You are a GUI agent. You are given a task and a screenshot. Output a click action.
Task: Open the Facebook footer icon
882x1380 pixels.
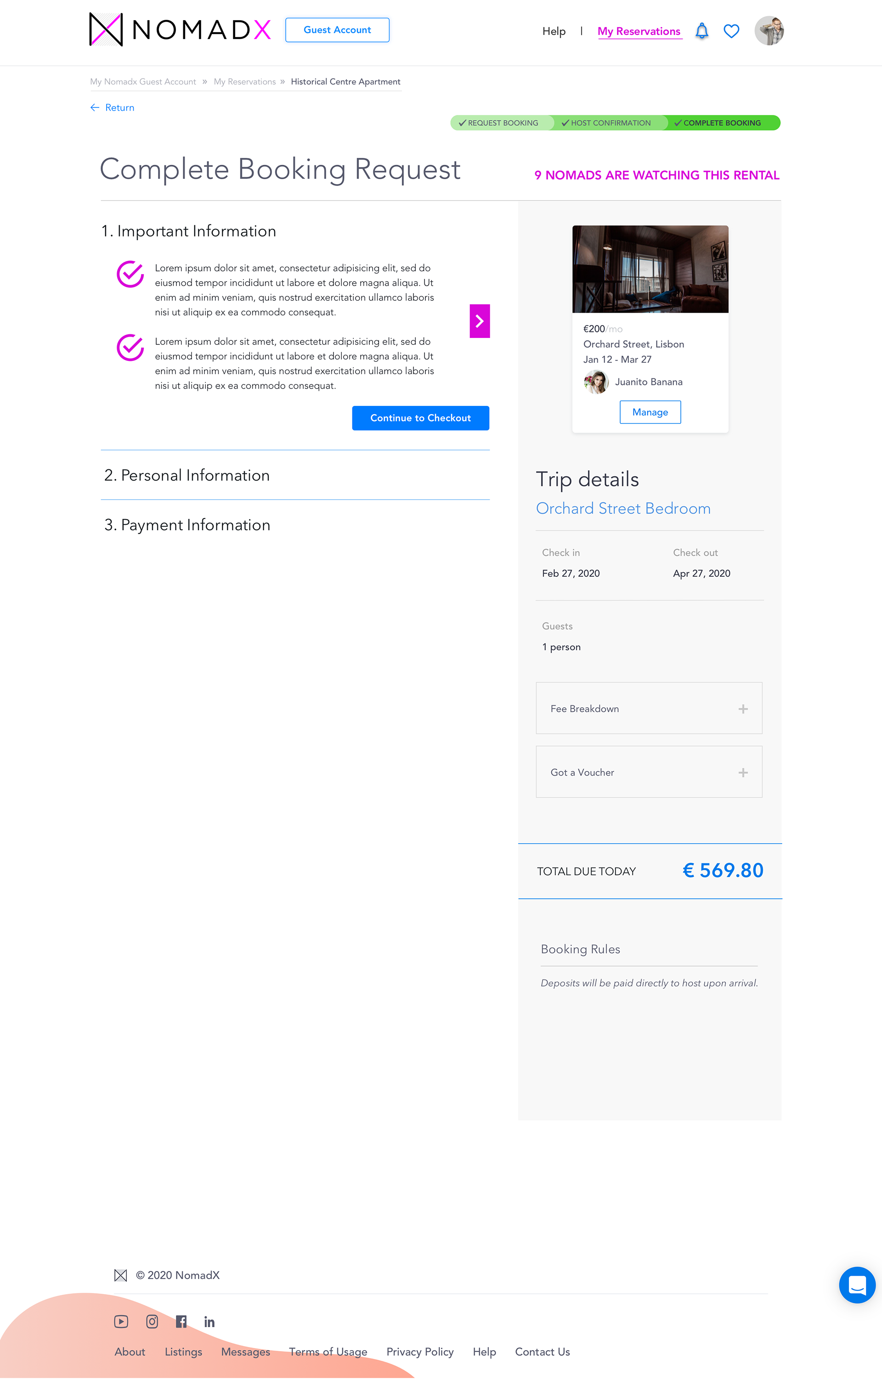181,1322
